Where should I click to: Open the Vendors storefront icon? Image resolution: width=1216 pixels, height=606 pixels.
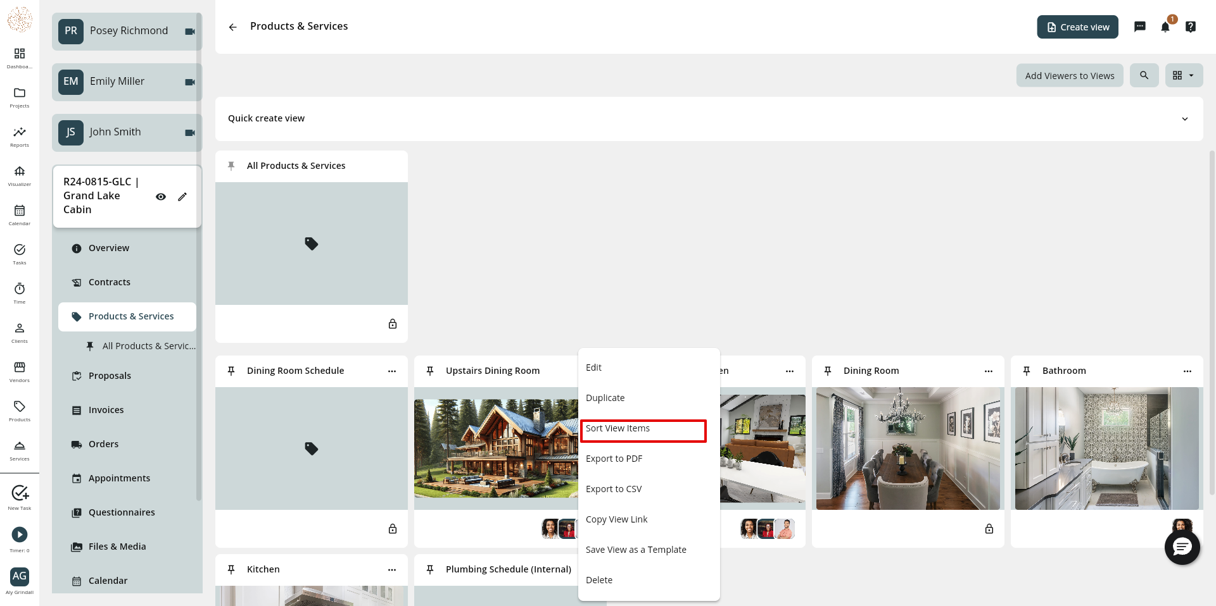tap(20, 368)
